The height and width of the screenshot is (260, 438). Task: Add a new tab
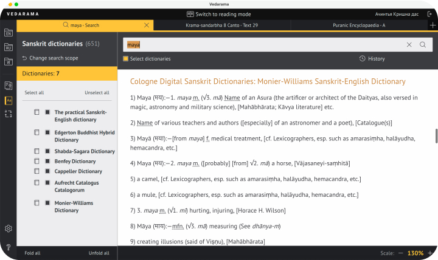[x=432, y=26]
